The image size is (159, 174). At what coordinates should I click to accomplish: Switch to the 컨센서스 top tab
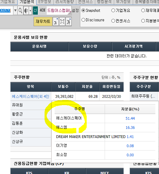pos(85,2)
